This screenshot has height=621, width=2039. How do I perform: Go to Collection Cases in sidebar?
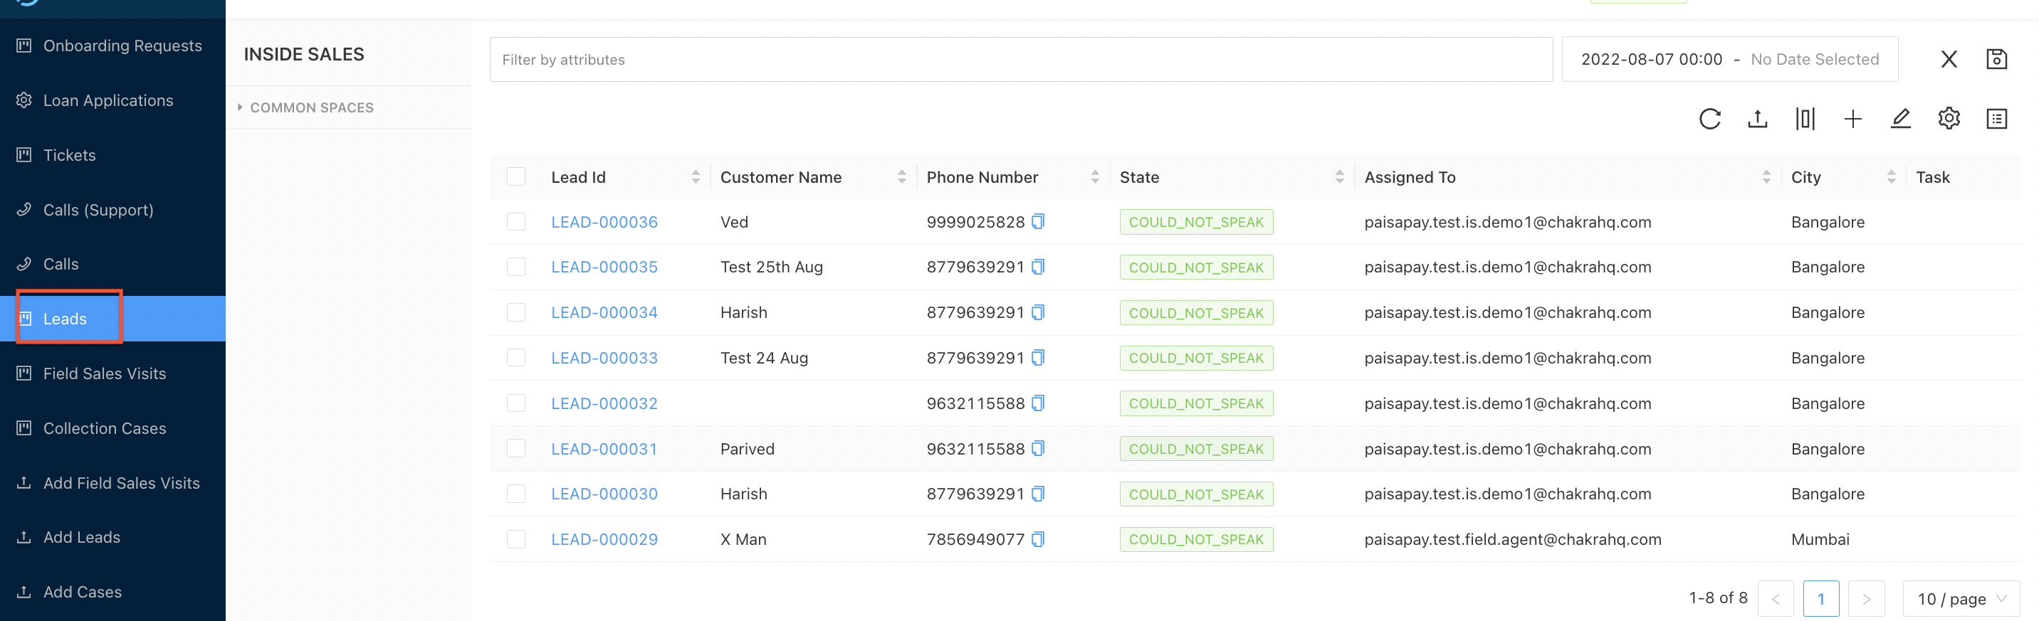click(105, 428)
